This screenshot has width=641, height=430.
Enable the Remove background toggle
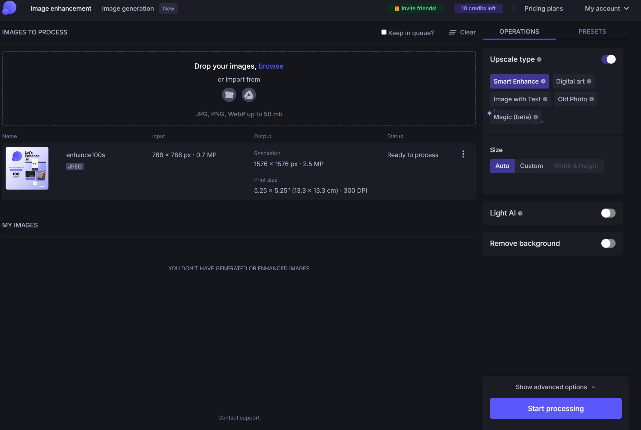click(608, 243)
